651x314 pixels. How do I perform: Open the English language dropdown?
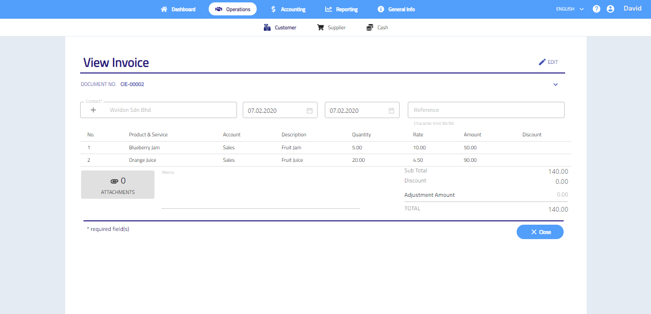coord(569,9)
